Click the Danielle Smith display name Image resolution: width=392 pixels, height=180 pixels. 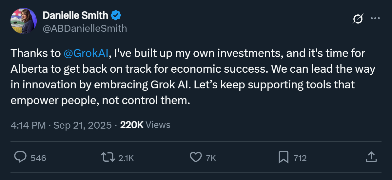pyautogui.click(x=75, y=15)
